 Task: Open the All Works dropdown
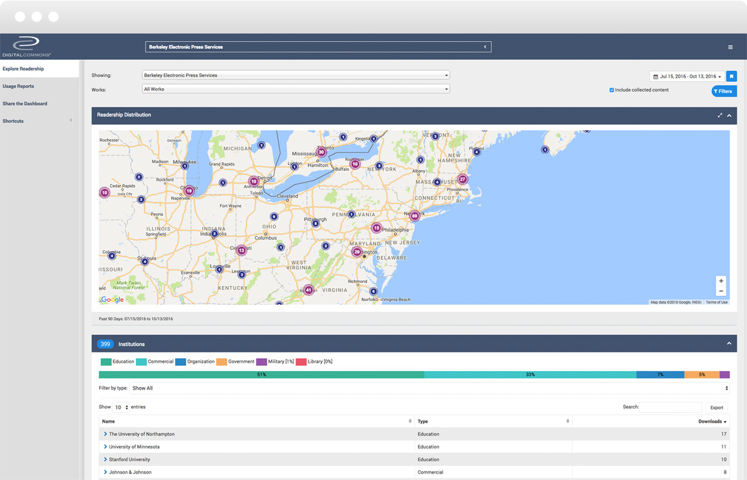pos(296,90)
